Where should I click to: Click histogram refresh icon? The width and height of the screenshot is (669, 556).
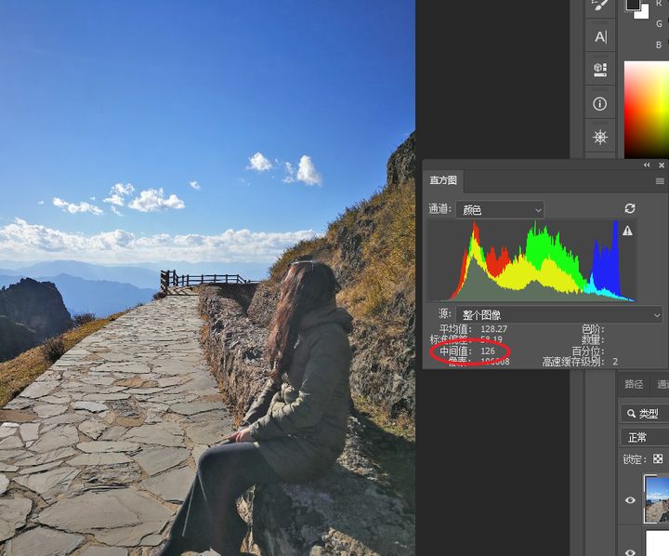tap(630, 208)
